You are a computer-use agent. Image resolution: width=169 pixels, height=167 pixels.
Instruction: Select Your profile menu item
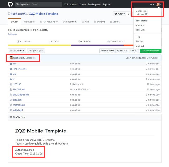coord(141,21)
